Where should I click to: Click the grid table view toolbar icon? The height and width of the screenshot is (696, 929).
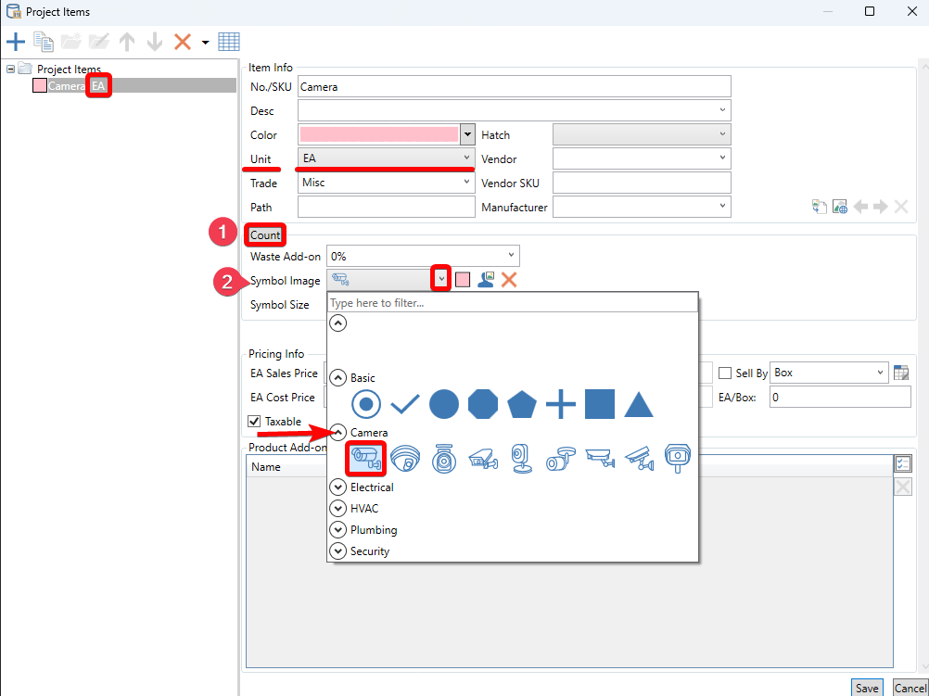pos(229,42)
